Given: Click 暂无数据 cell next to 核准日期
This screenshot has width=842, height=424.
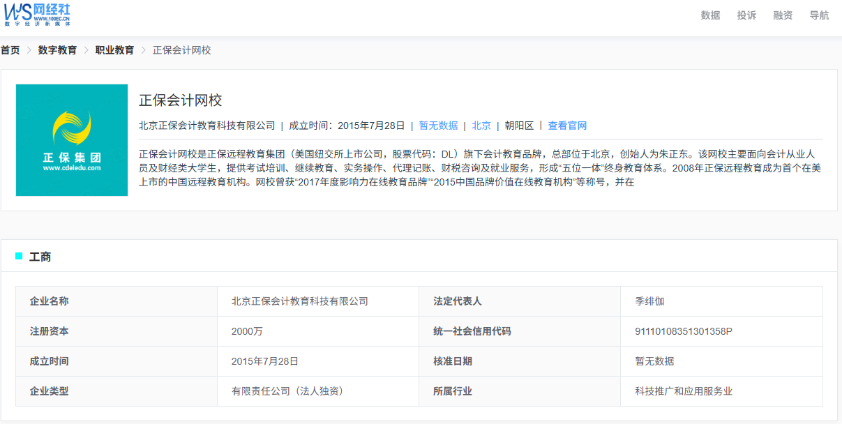Looking at the screenshot, I should [721, 361].
